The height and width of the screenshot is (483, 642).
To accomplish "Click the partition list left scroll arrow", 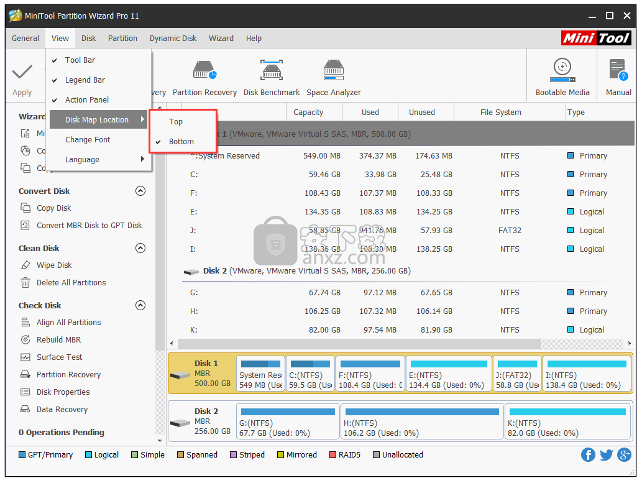I will tap(172, 343).
